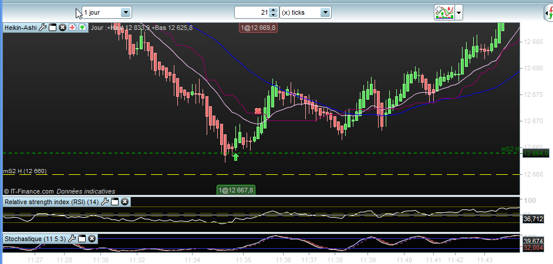Open Heikin-Ashi settings wrench icon
This screenshot has height=264, width=553.
tap(43, 28)
